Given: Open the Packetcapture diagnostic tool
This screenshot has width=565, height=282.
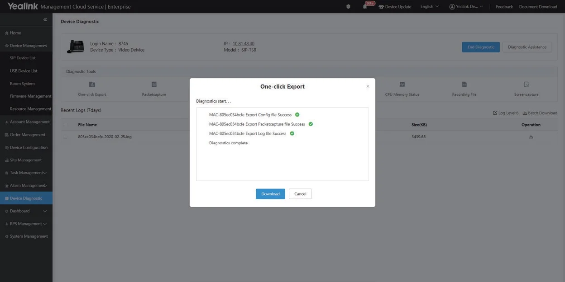Looking at the screenshot, I should (154, 85).
